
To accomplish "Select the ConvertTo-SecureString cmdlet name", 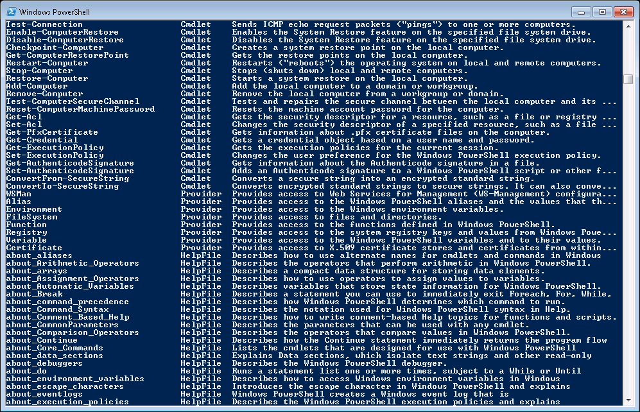I will tap(62, 186).
